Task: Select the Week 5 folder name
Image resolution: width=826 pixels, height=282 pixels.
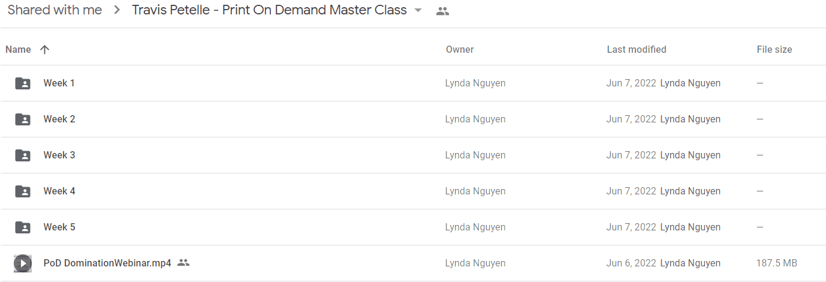Action: tap(59, 227)
